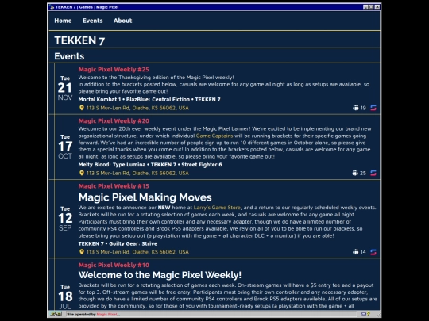The width and height of the screenshot is (429, 321).
Task: Open the Magic Pixel Weekly #25 event
Action: coord(114,69)
